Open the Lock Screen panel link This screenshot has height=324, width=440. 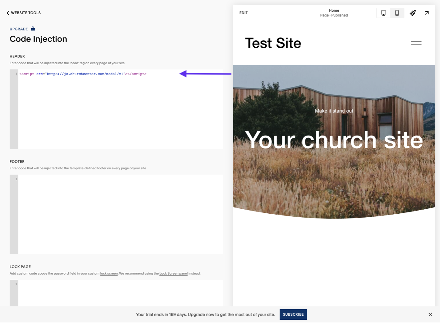(174, 273)
